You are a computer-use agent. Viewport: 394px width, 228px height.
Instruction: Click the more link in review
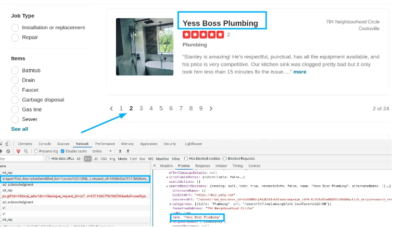300,72
